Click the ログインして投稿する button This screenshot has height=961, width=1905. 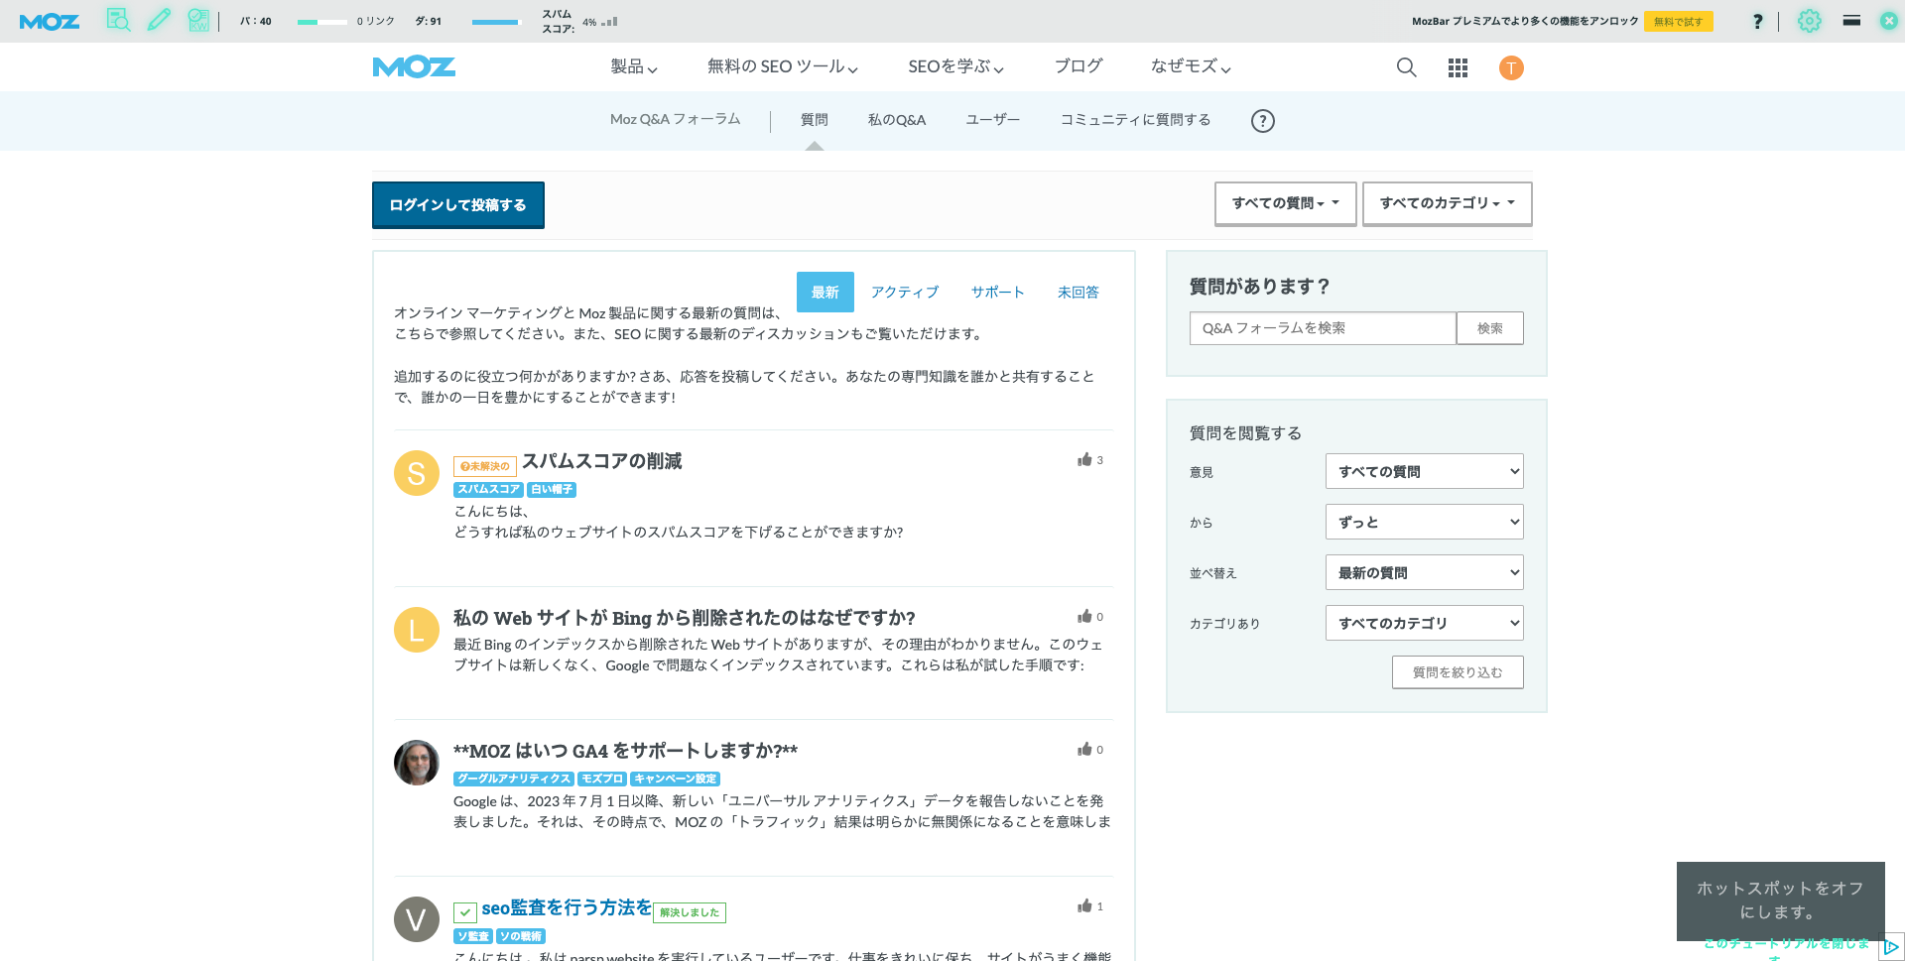pyautogui.click(x=458, y=205)
